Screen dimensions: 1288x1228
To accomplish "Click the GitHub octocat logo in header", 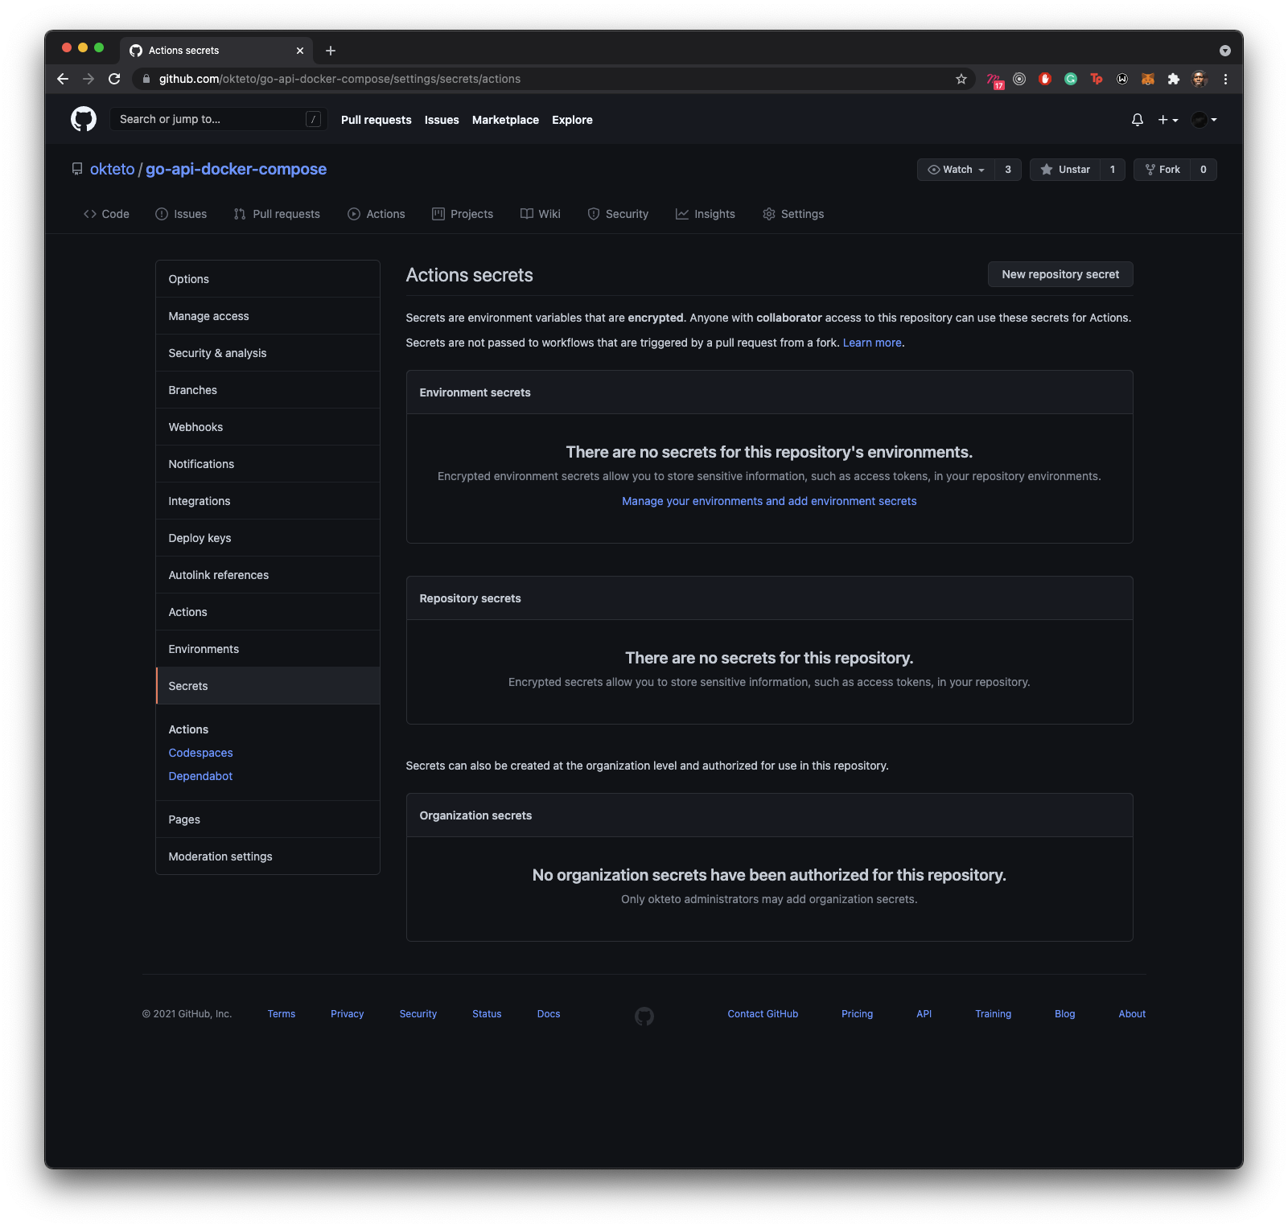I will 84,119.
